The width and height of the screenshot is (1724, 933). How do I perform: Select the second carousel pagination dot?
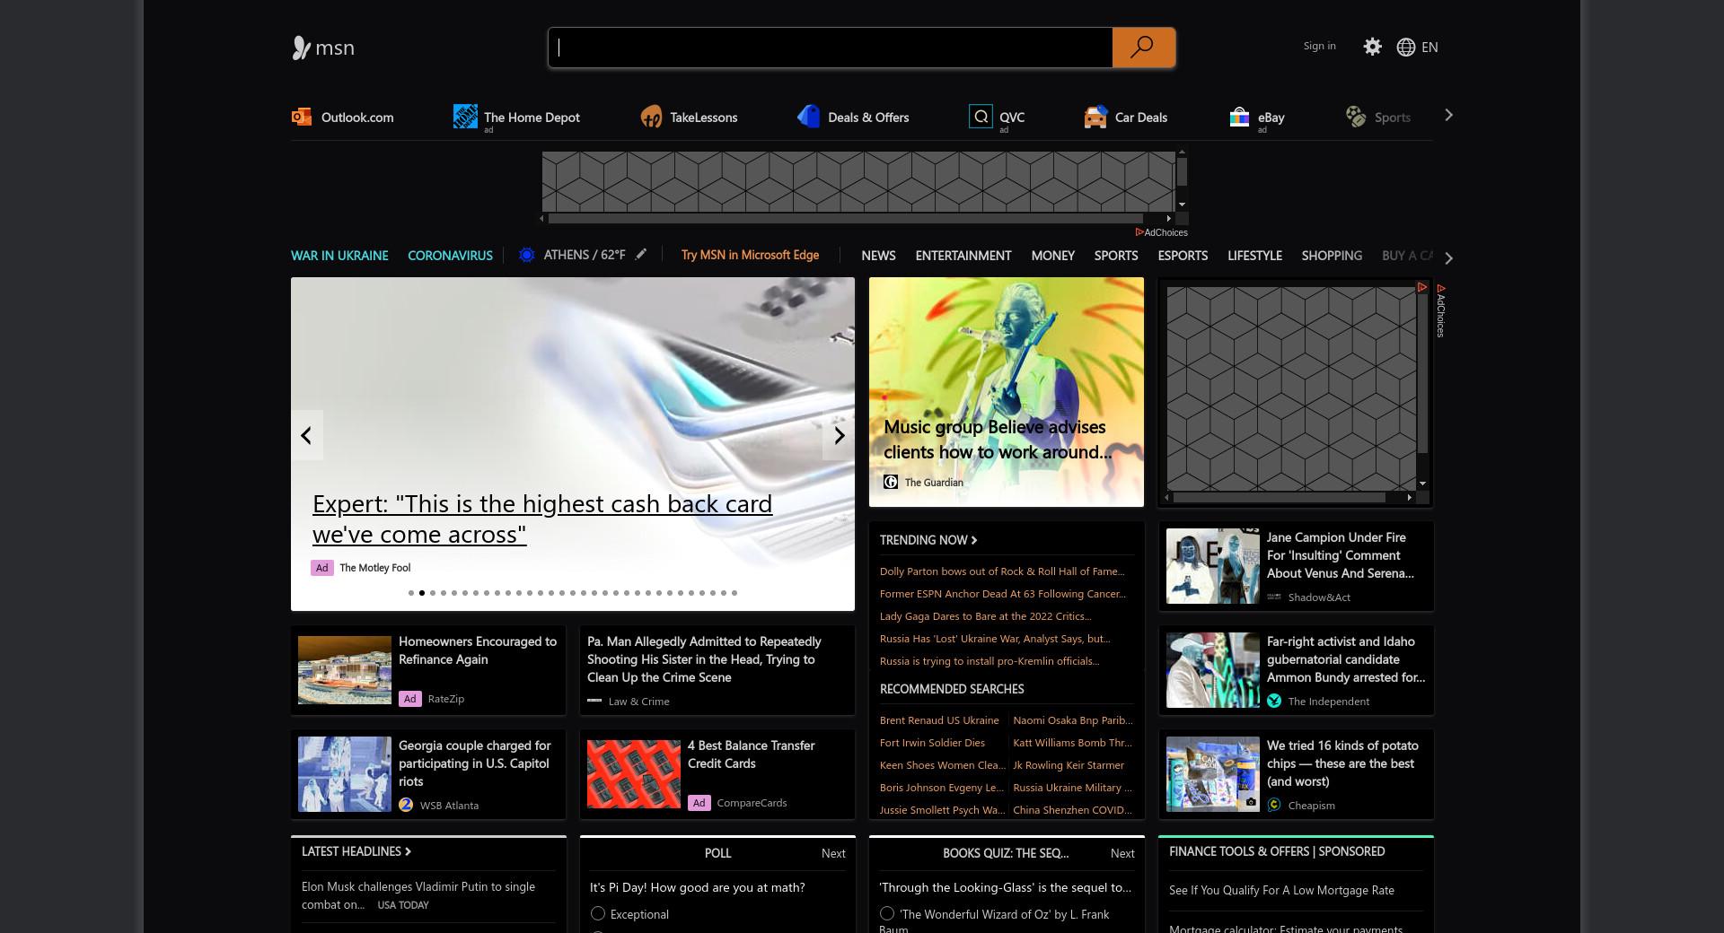point(422,593)
